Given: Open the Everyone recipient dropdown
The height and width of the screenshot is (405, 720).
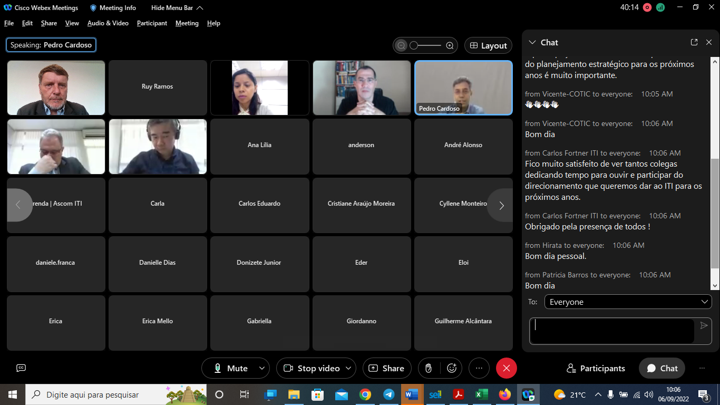Looking at the screenshot, I should [x=627, y=302].
